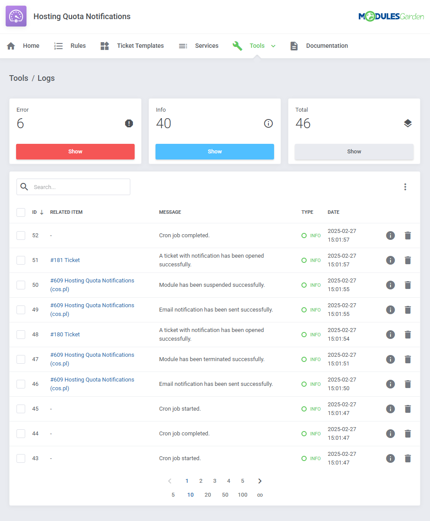Check the box for log 48
The width and height of the screenshot is (430, 521).
tap(21, 335)
